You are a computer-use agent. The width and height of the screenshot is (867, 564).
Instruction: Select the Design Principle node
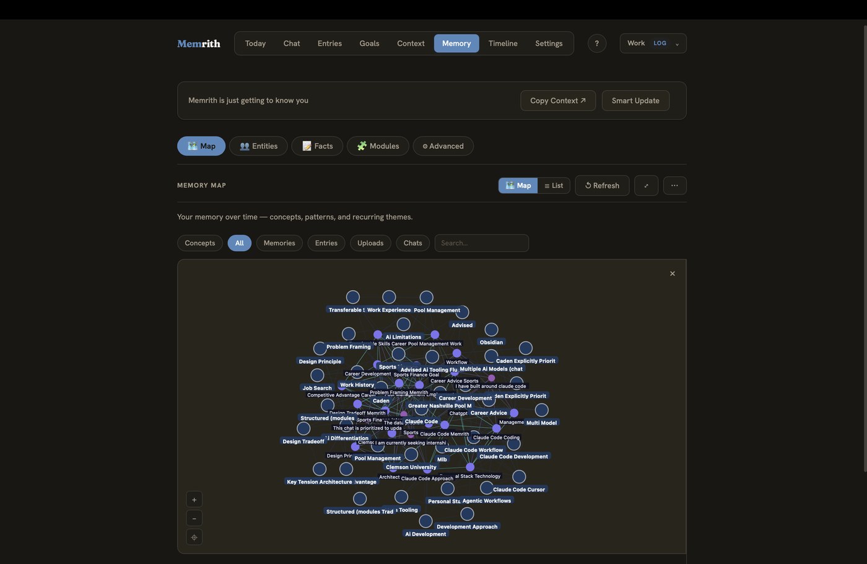tap(320, 349)
